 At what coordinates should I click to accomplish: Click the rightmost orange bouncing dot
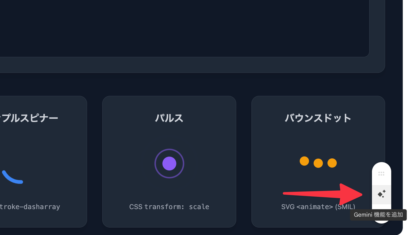tap(332, 163)
